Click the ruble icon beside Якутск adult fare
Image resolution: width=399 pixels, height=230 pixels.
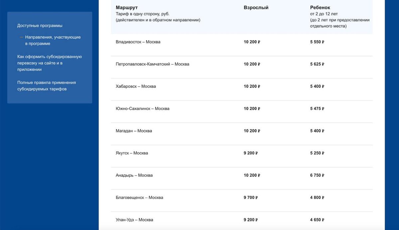click(x=256, y=153)
